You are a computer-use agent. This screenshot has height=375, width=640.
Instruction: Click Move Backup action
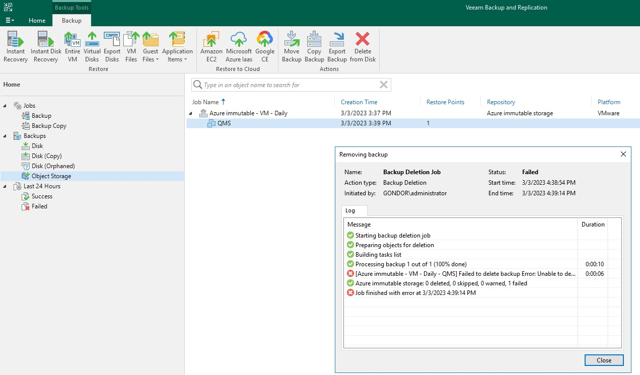point(292,46)
